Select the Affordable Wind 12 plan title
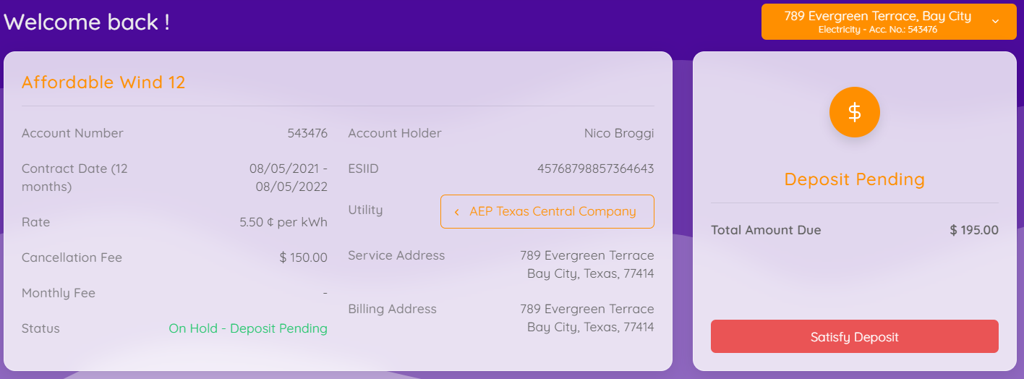 [103, 82]
